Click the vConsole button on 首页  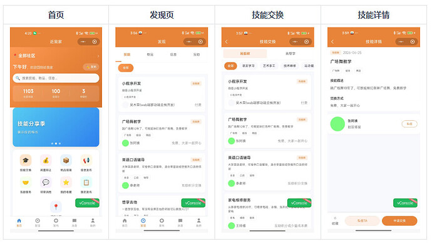(x=87, y=203)
